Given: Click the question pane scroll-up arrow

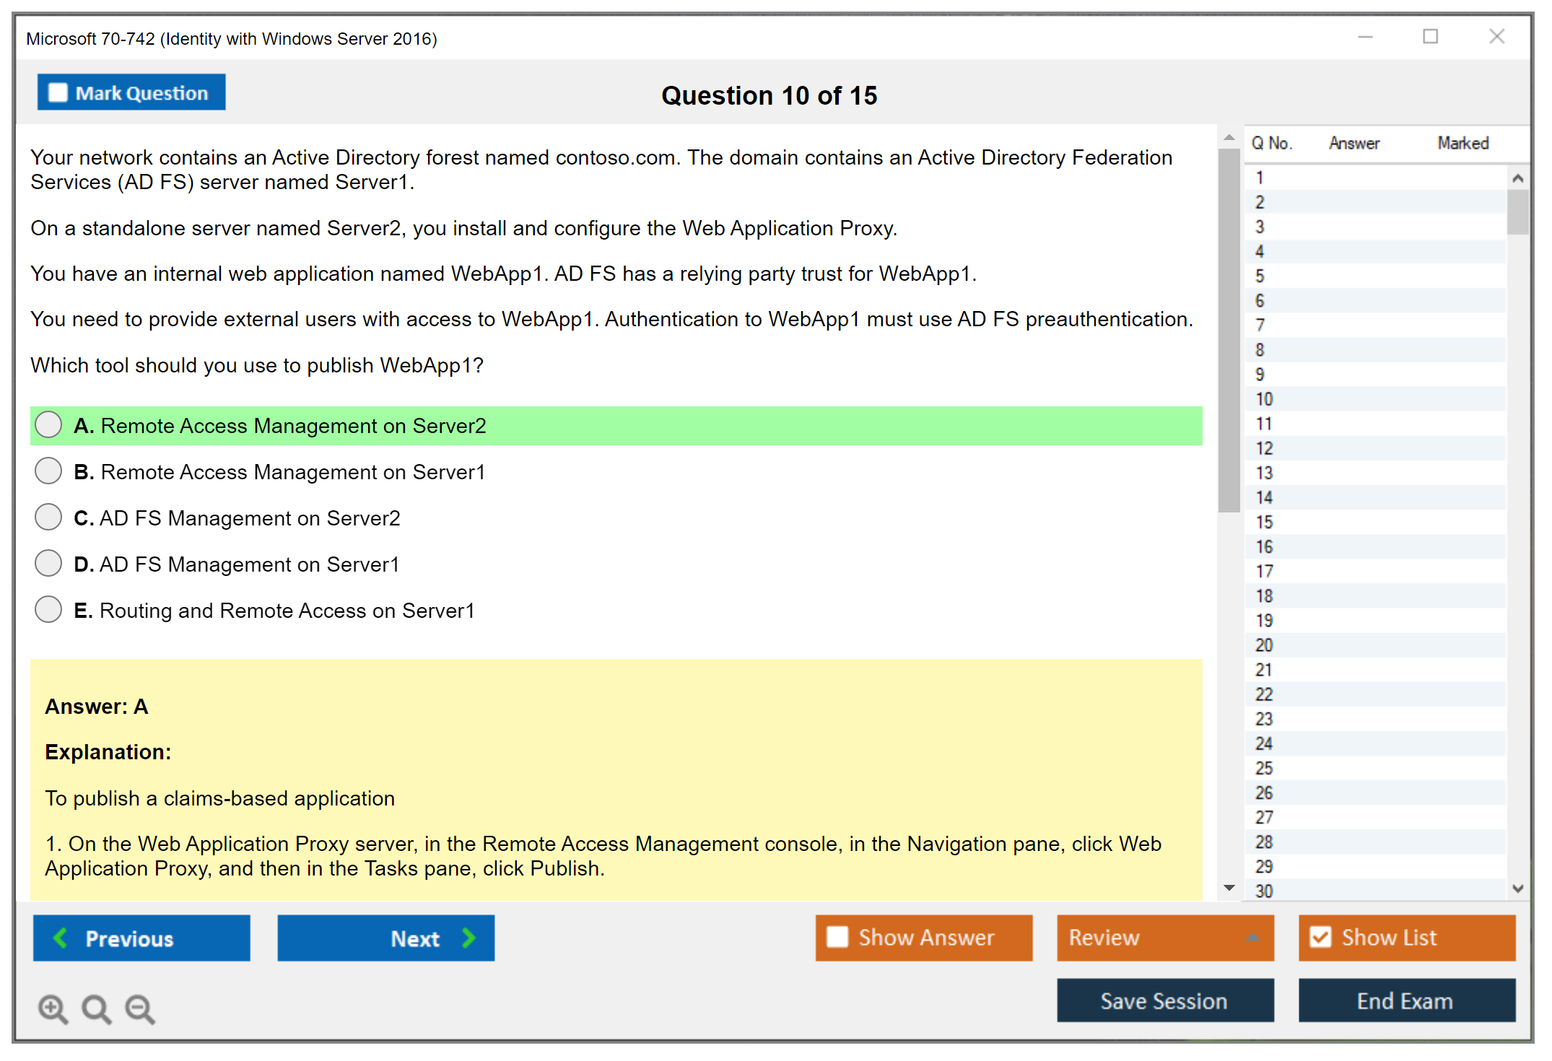Looking at the screenshot, I should (x=1229, y=137).
